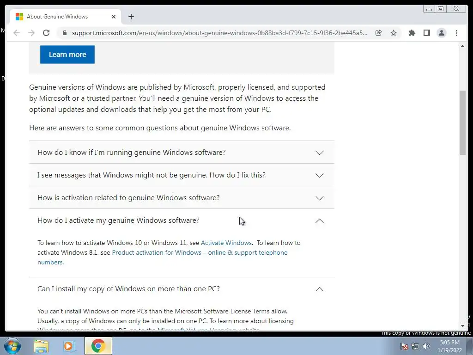Image resolution: width=473 pixels, height=355 pixels.
Task: Click the Learn more button
Action: [x=67, y=55]
